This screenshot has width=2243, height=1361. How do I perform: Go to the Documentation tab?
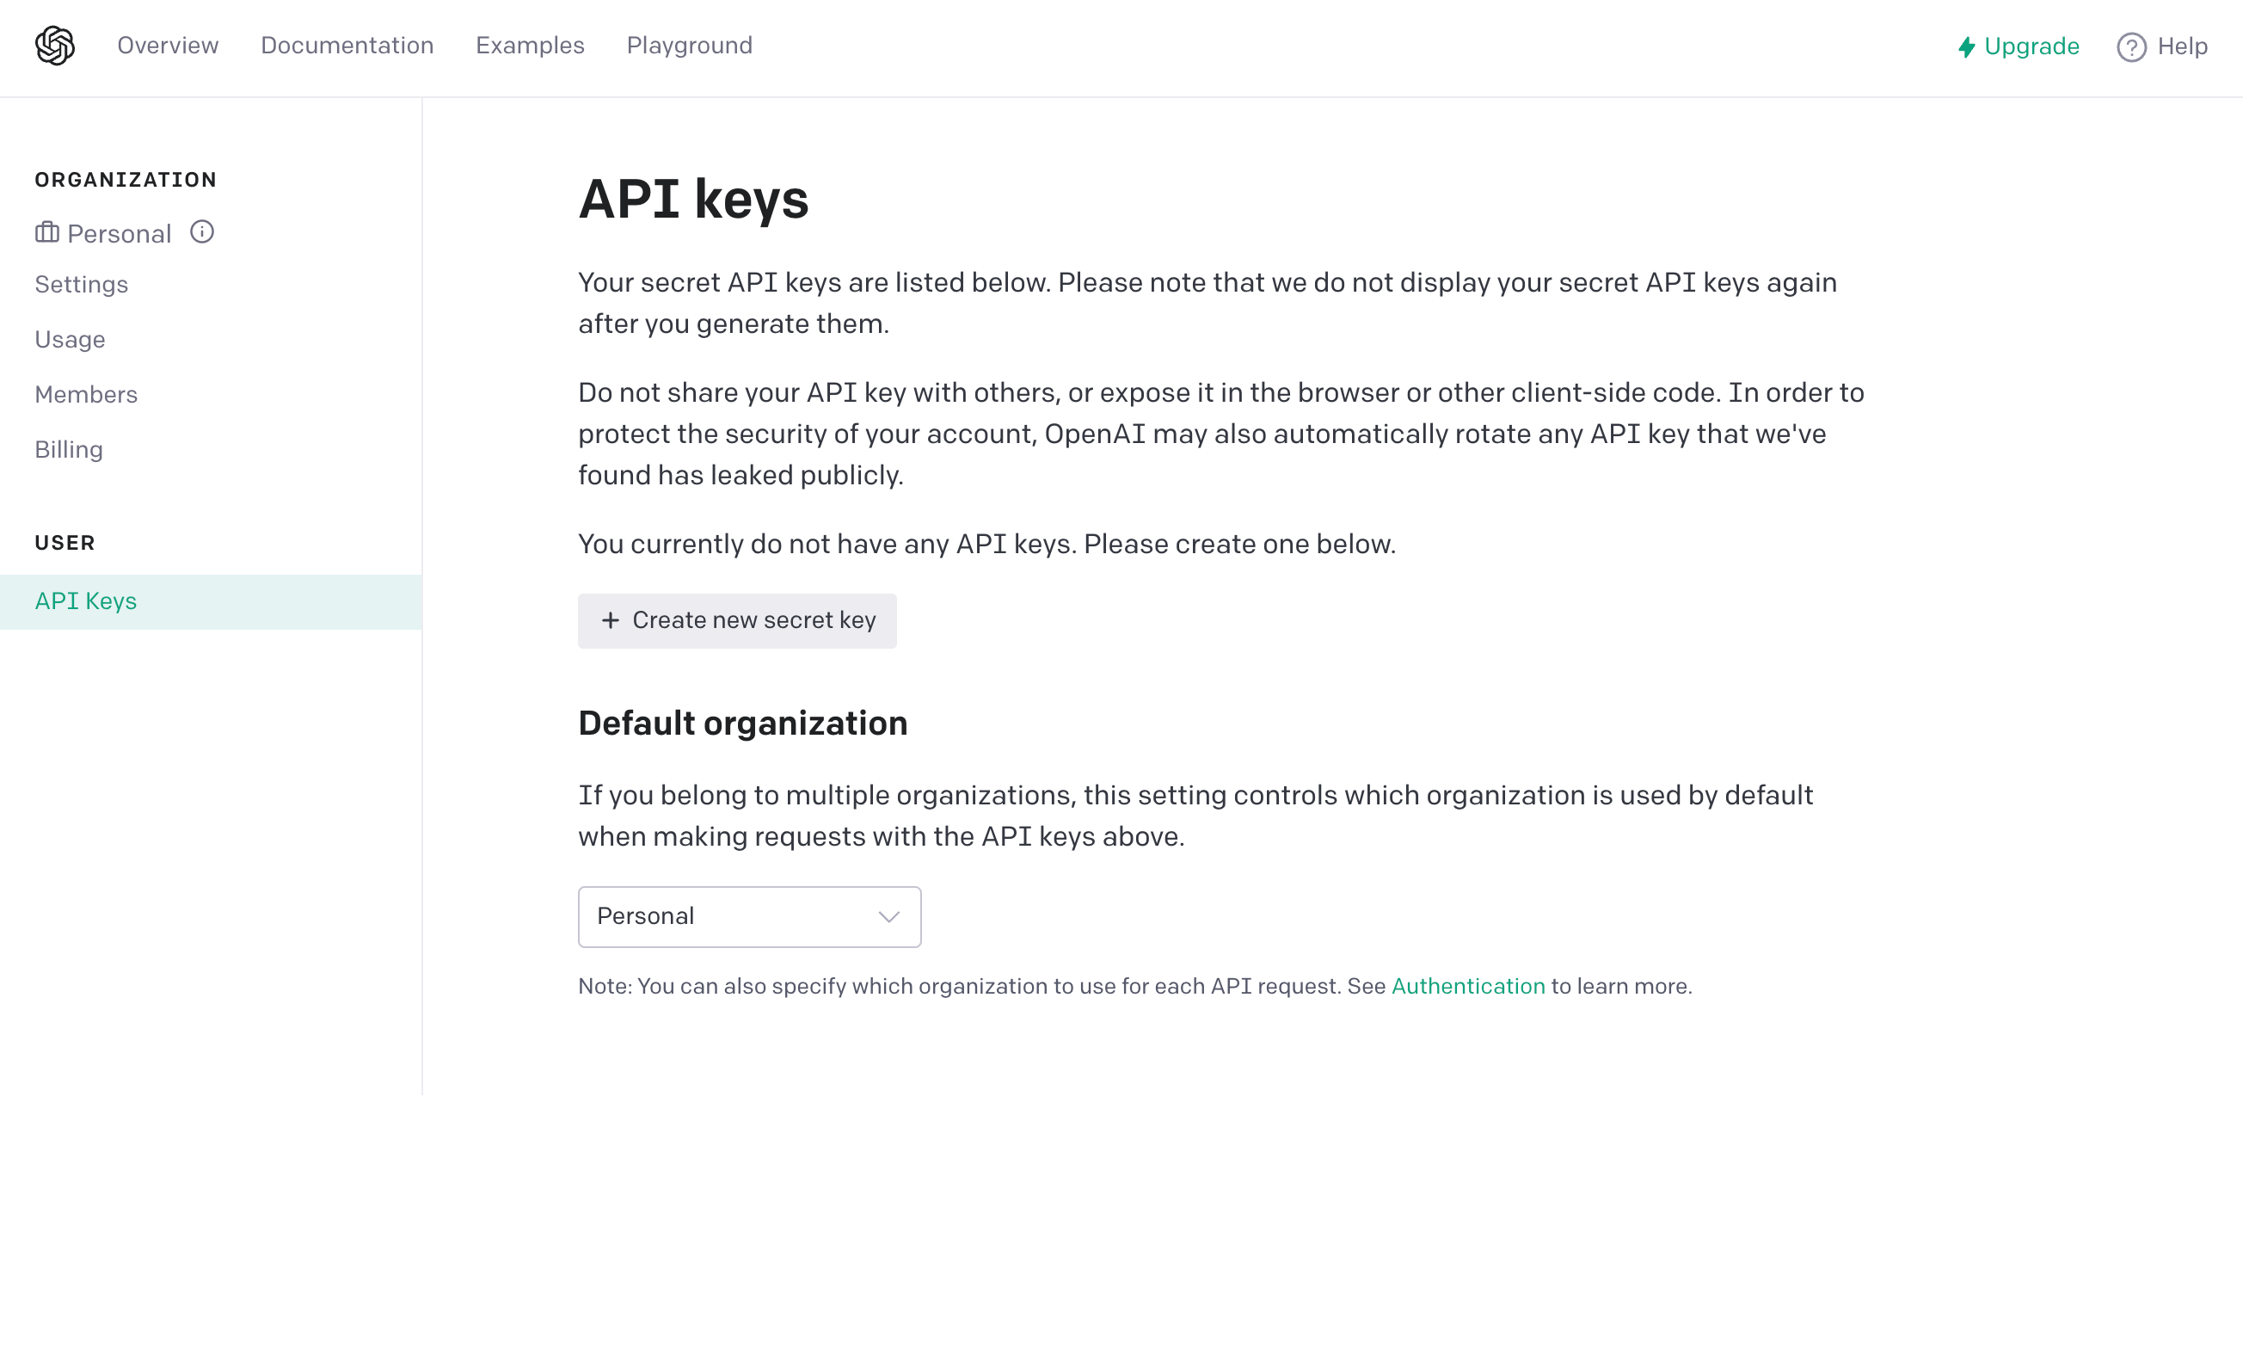[x=347, y=46]
